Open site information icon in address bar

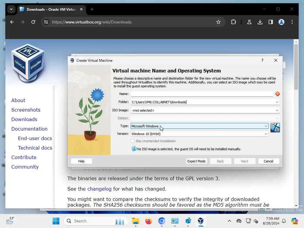(x=46, y=22)
